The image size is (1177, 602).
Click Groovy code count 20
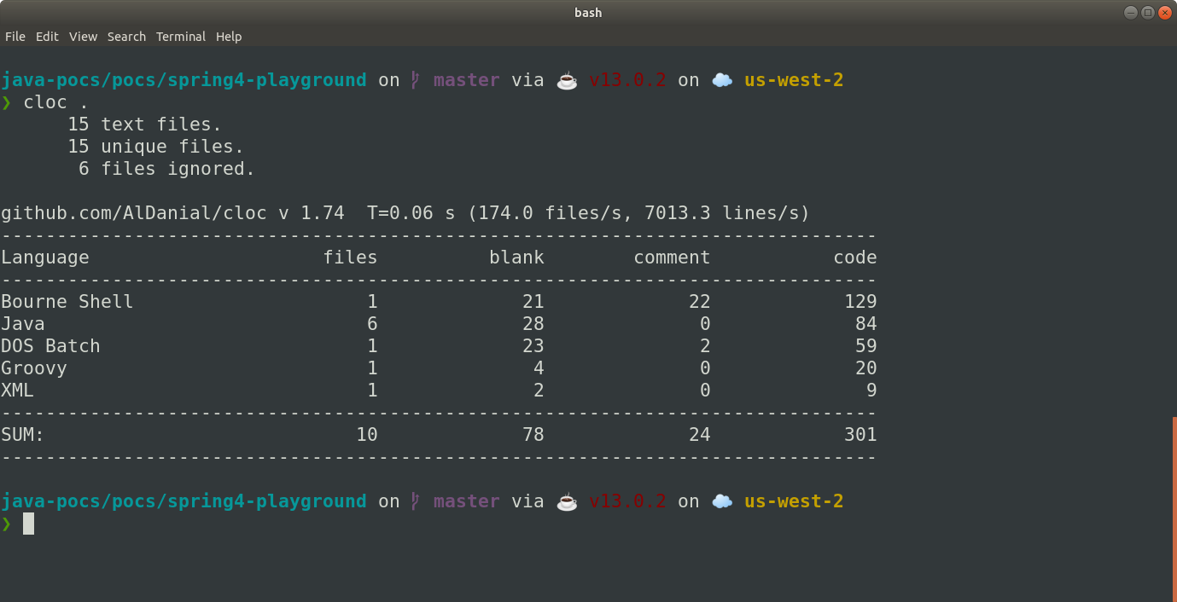click(866, 368)
